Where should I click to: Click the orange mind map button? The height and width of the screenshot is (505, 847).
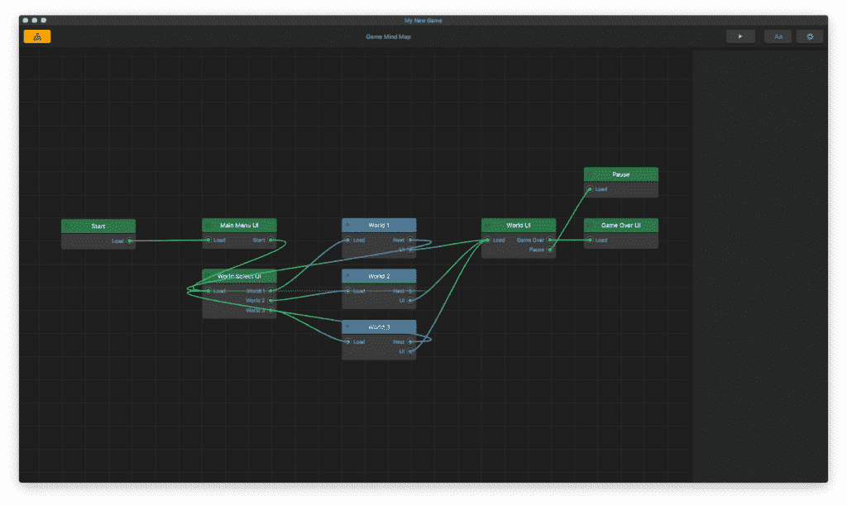[x=37, y=36]
